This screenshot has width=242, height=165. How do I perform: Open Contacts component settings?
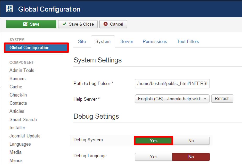[18, 103]
